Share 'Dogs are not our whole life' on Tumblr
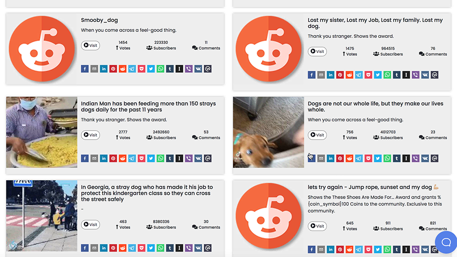457x257 pixels. coord(397,158)
